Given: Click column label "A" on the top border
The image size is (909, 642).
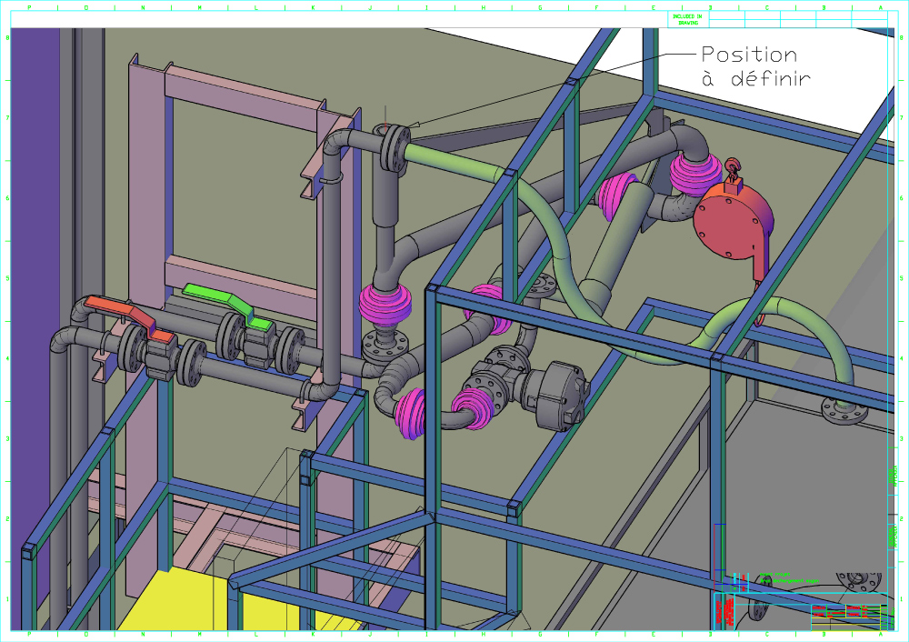Looking at the screenshot, I should (x=880, y=7).
